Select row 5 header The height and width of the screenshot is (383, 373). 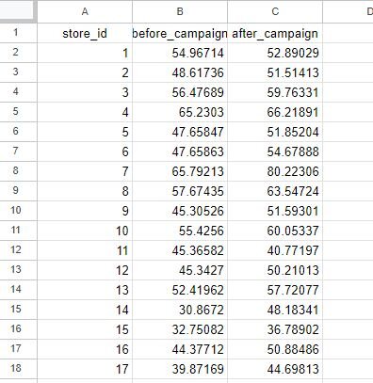pyautogui.click(x=18, y=112)
